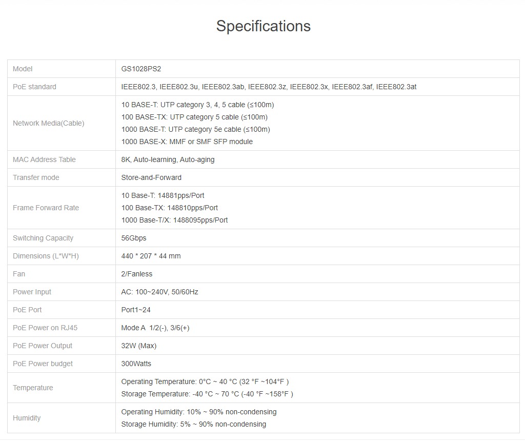Screen dimensions: 525x442
Task: Select the 2/Fanless fan value
Action: pos(136,274)
